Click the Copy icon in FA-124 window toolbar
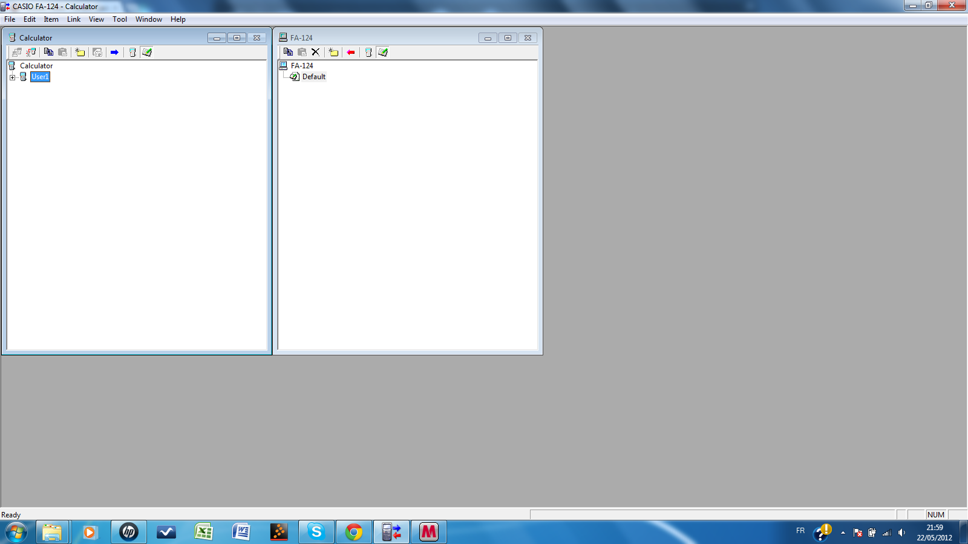The image size is (968, 544). pyautogui.click(x=289, y=53)
